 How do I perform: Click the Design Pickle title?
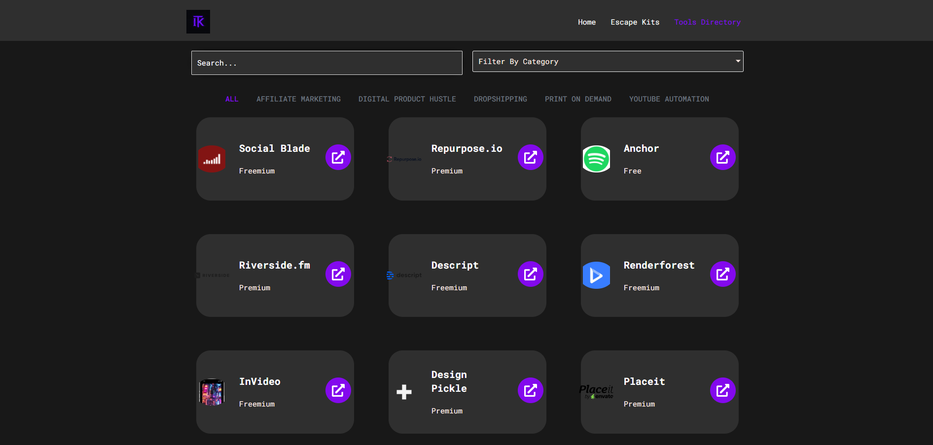click(x=449, y=381)
